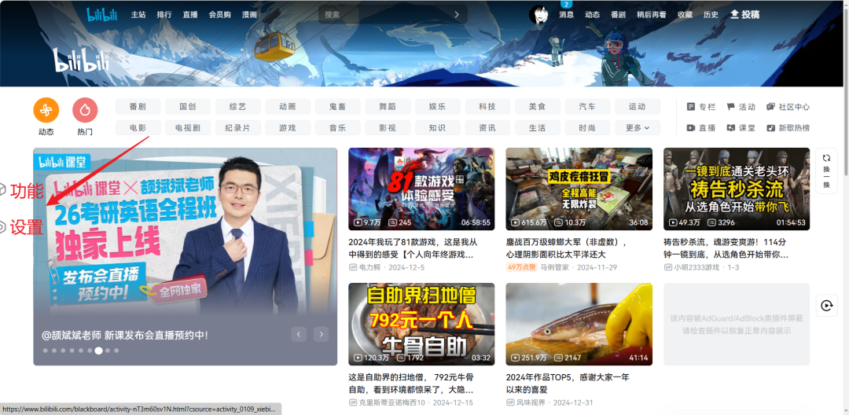Image resolution: width=849 pixels, height=415 pixels.
Task: Open 社区中心 in the right links
Action: [x=788, y=107]
